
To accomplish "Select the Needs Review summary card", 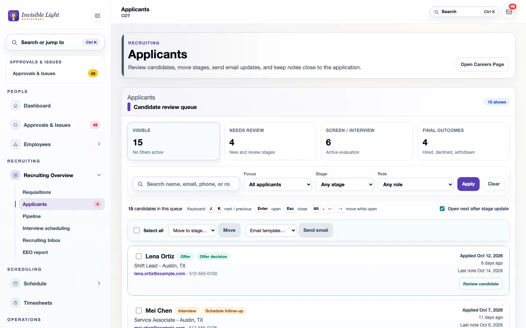I will (270, 141).
